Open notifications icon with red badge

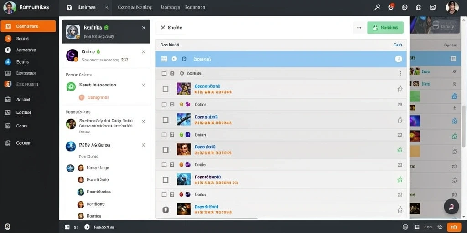tap(391, 7)
